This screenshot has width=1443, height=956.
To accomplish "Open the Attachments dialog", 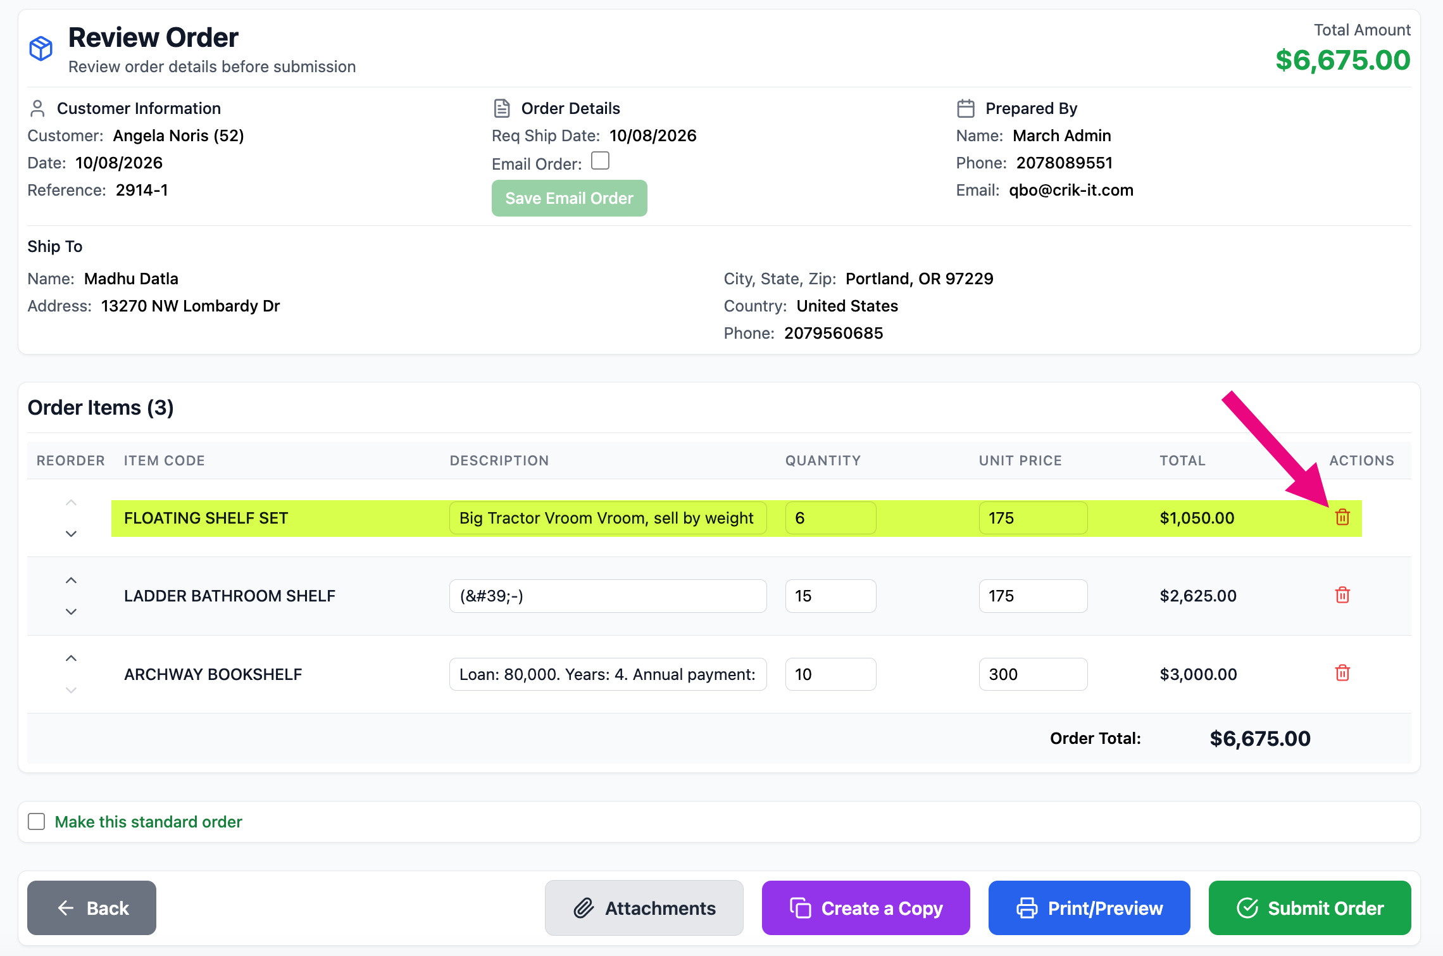I will [x=644, y=908].
